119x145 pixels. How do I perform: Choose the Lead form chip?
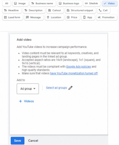click(13, 17)
